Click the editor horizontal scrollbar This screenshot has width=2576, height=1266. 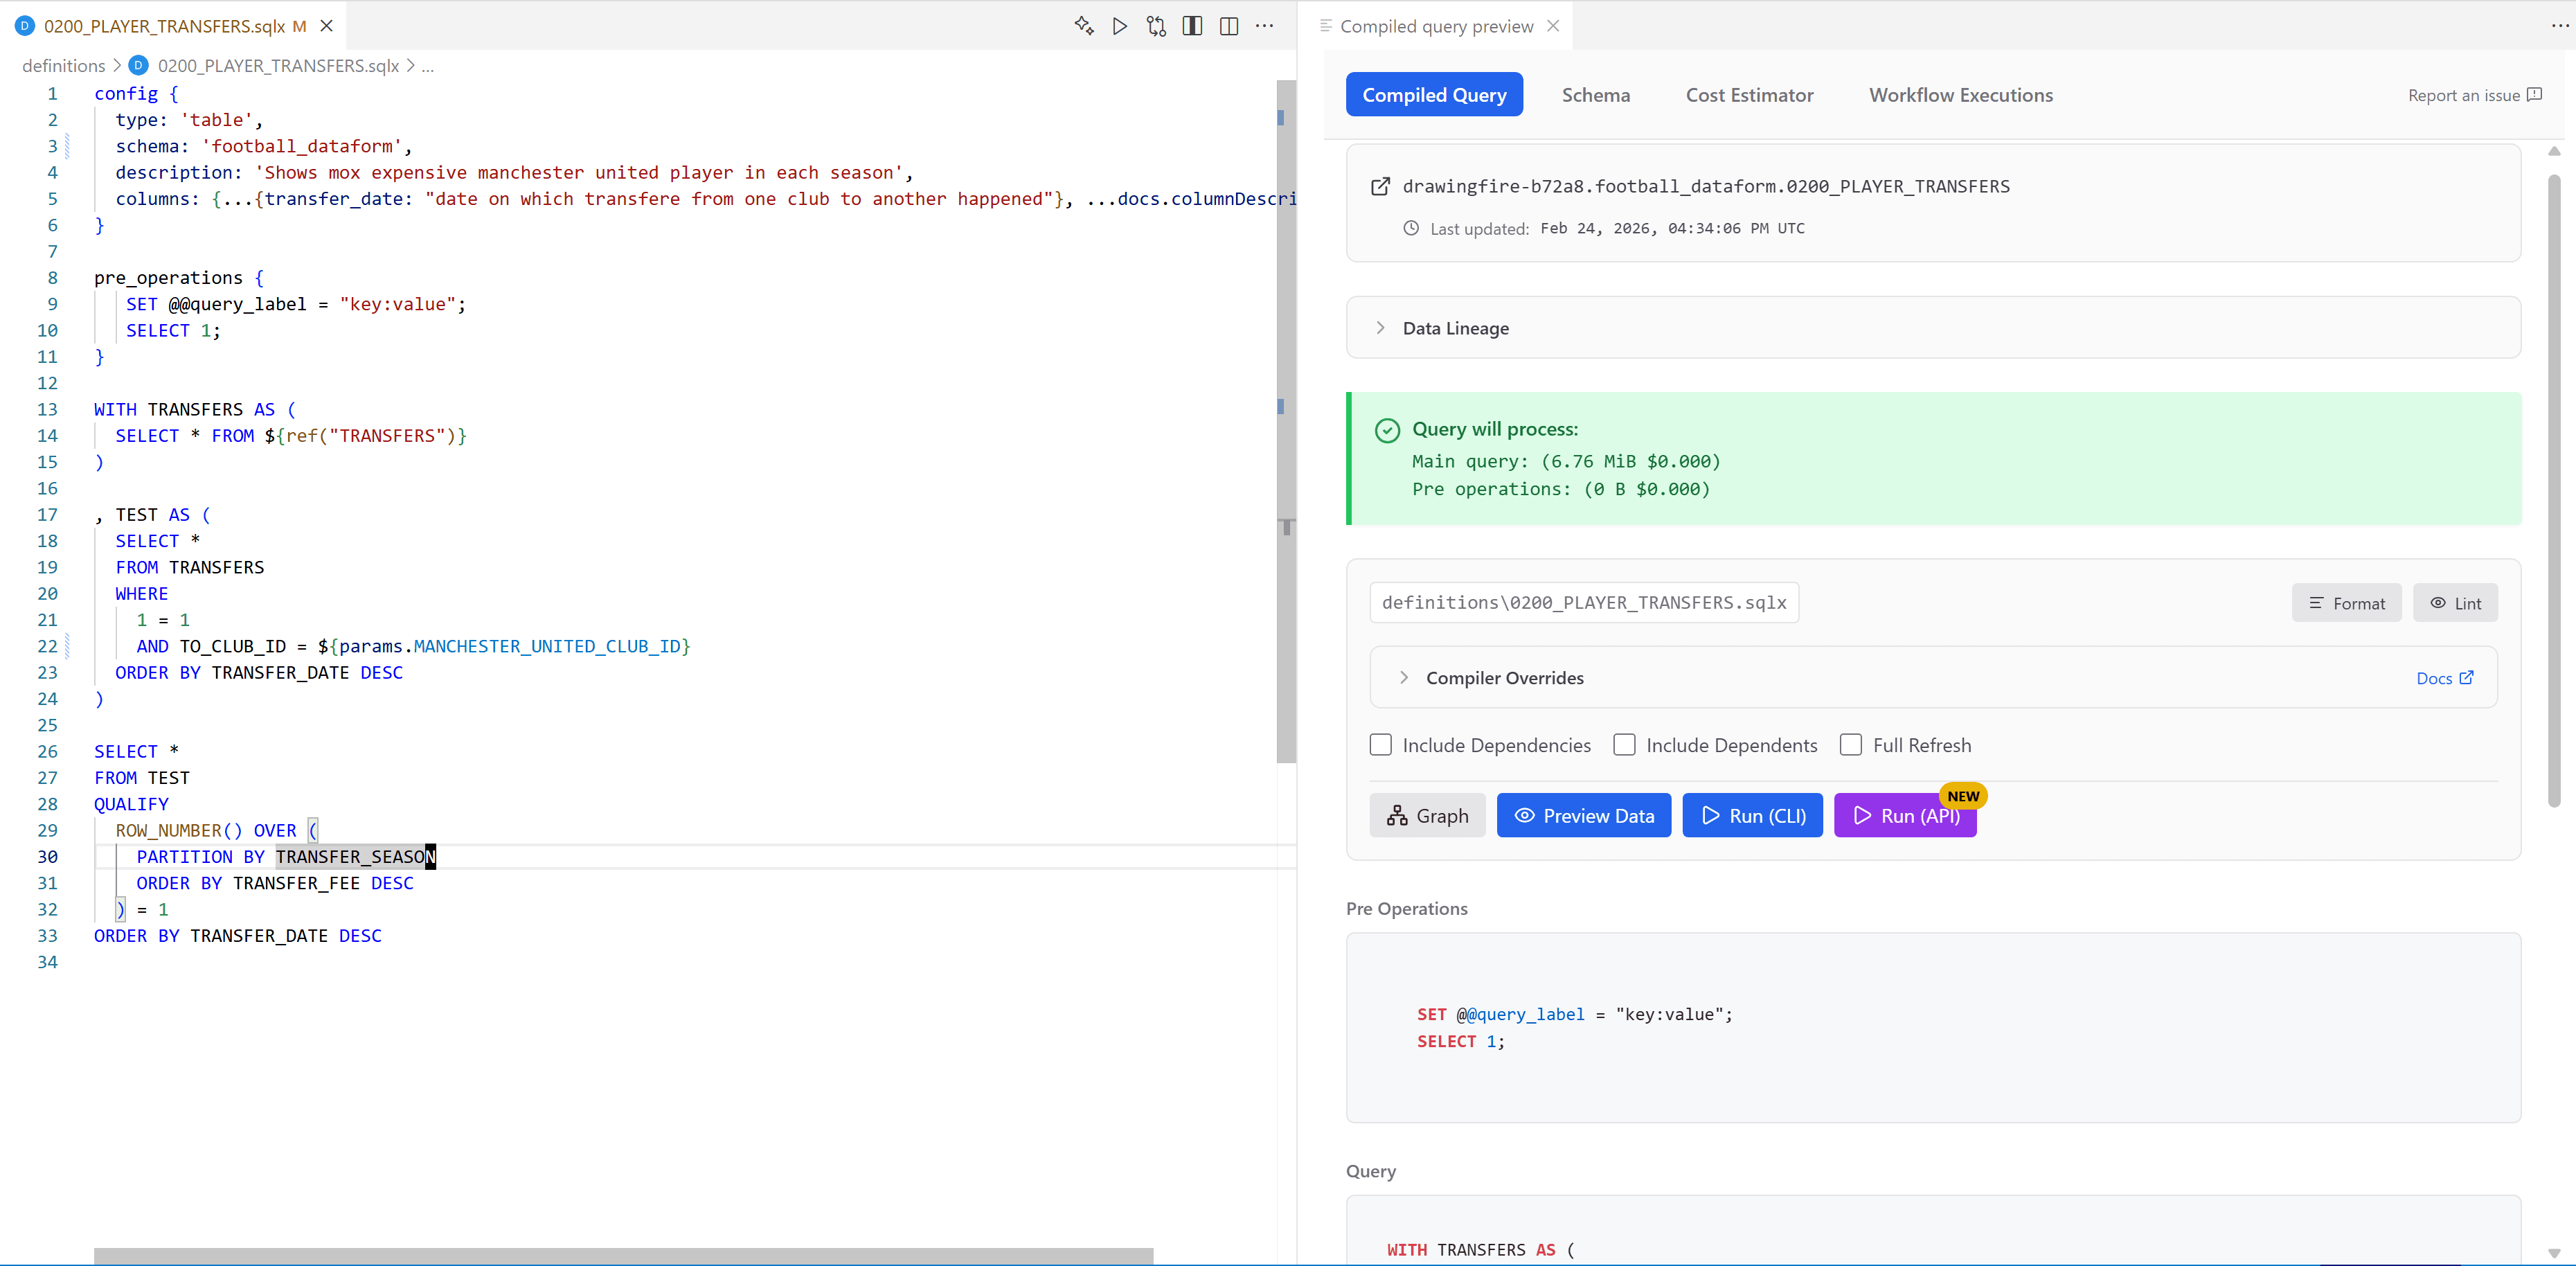pyautogui.click(x=623, y=1255)
